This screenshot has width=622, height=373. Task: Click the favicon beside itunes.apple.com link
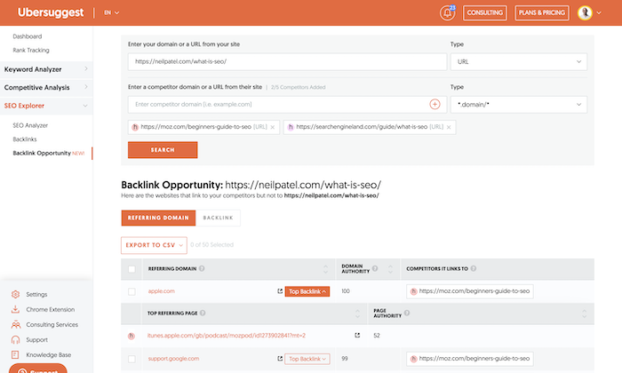coord(132,336)
